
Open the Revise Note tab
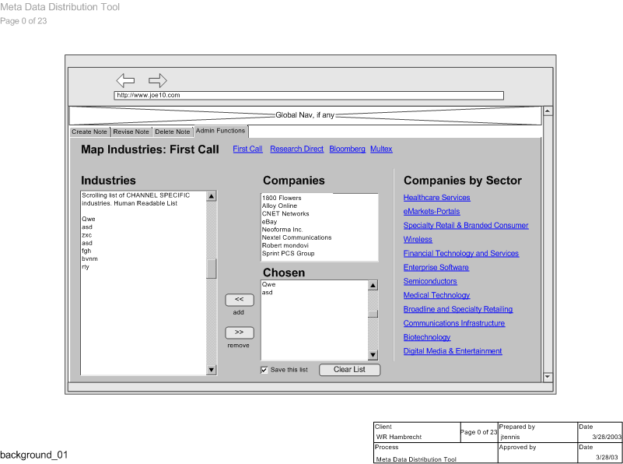[x=131, y=132]
